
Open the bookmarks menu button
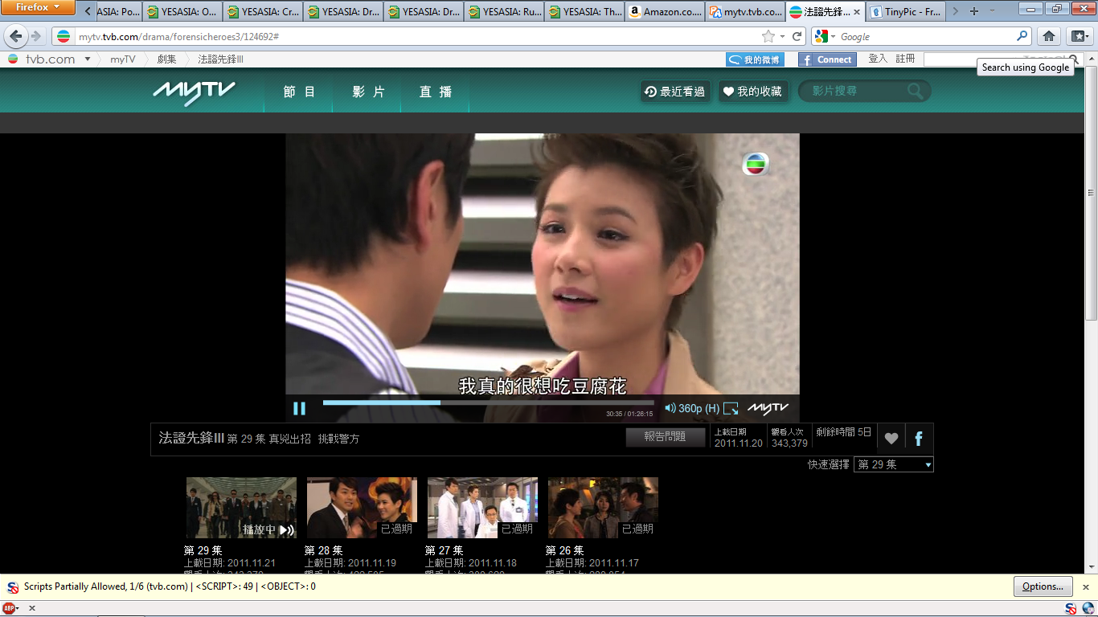click(x=1079, y=36)
